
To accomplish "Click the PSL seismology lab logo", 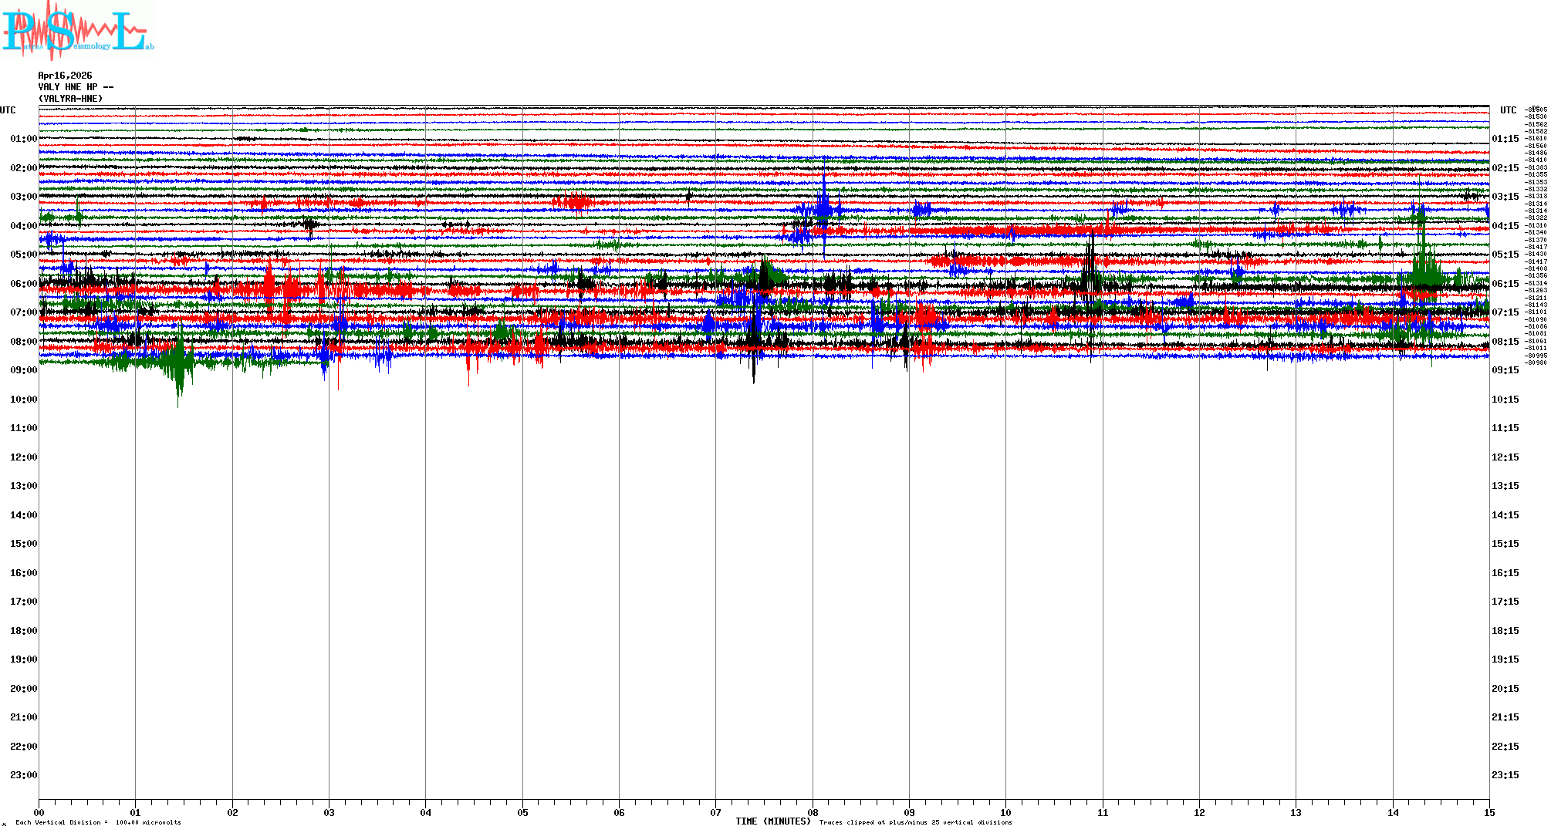I will [x=77, y=31].
